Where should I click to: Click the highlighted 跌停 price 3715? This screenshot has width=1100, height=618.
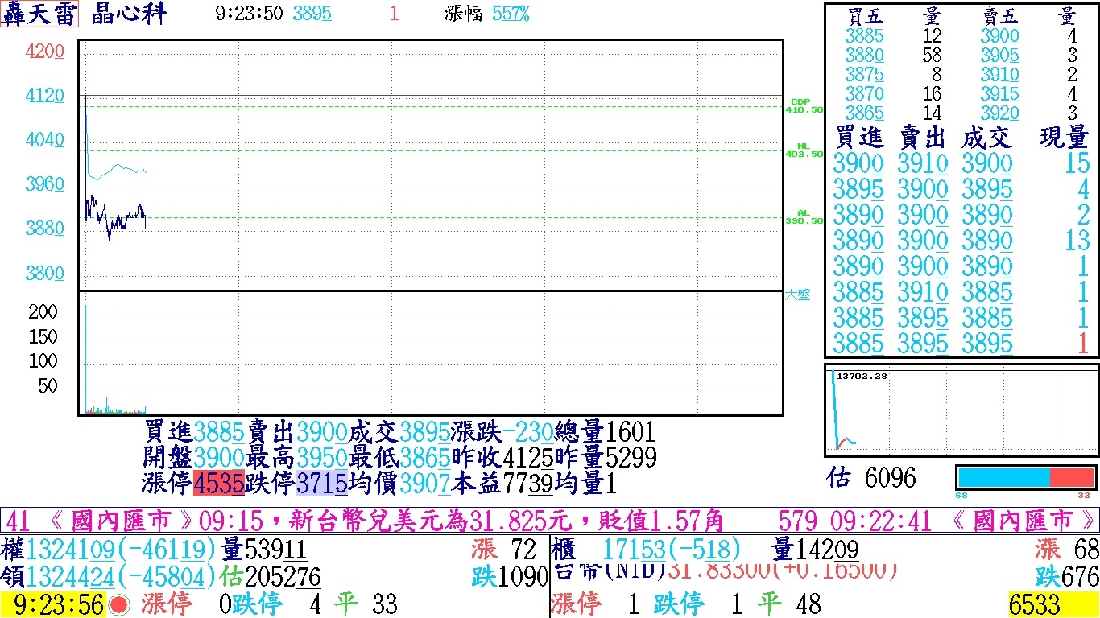[321, 484]
